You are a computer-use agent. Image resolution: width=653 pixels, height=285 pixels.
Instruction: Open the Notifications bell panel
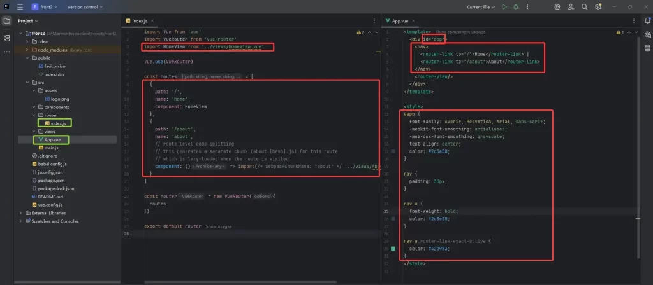[646, 20]
